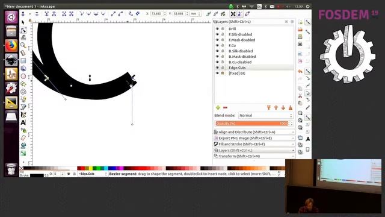Select the Ellipse tool
385x217 pixels.
[x=23, y=77]
